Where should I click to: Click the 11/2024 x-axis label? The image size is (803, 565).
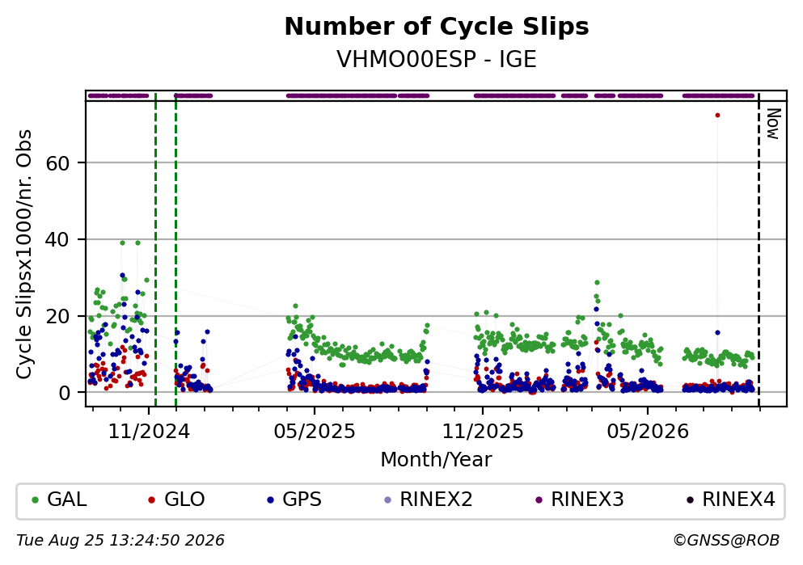click(x=149, y=432)
